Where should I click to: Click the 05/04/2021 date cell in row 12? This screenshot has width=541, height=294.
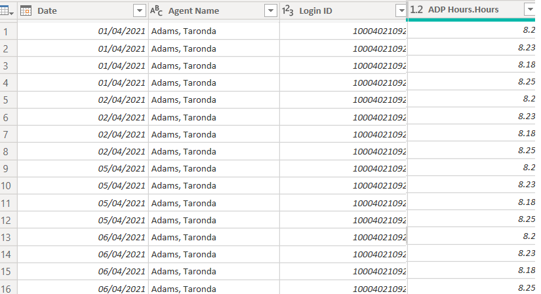pyautogui.click(x=83, y=220)
